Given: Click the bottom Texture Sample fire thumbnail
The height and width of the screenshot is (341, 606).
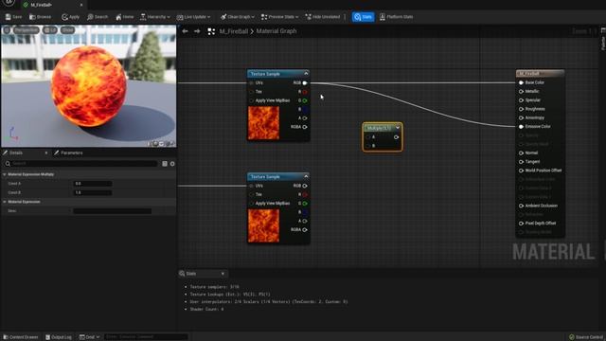Looking at the screenshot, I should tap(263, 225).
